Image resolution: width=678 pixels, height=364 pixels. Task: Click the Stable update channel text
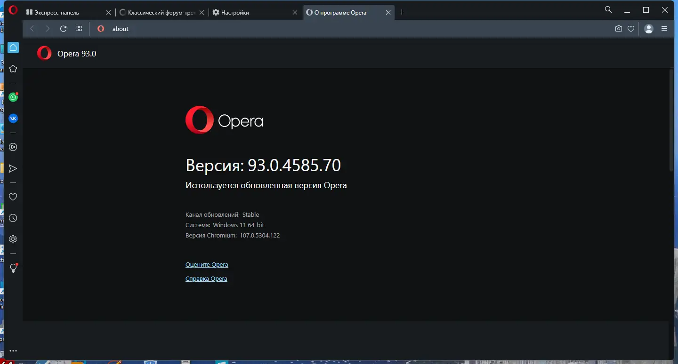click(250, 214)
